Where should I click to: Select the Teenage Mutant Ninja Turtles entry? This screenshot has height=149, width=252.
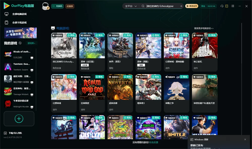coord(19,92)
